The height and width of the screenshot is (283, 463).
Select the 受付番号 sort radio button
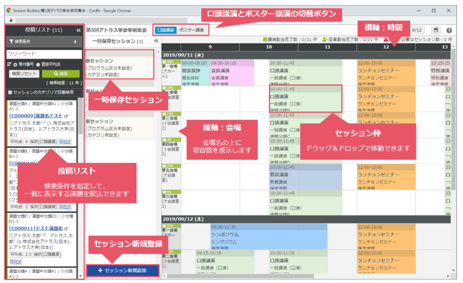(15, 64)
